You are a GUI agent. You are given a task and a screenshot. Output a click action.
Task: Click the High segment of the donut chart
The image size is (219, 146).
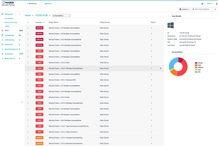click(x=184, y=68)
